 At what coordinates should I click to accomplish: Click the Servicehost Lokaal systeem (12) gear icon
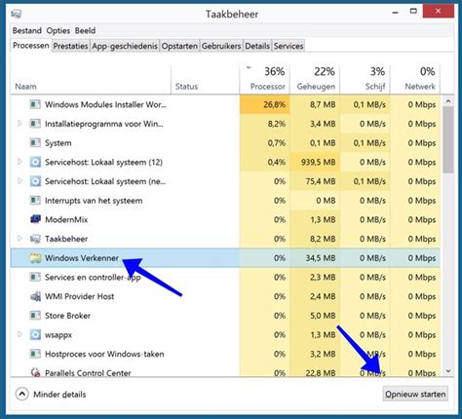[35, 162]
